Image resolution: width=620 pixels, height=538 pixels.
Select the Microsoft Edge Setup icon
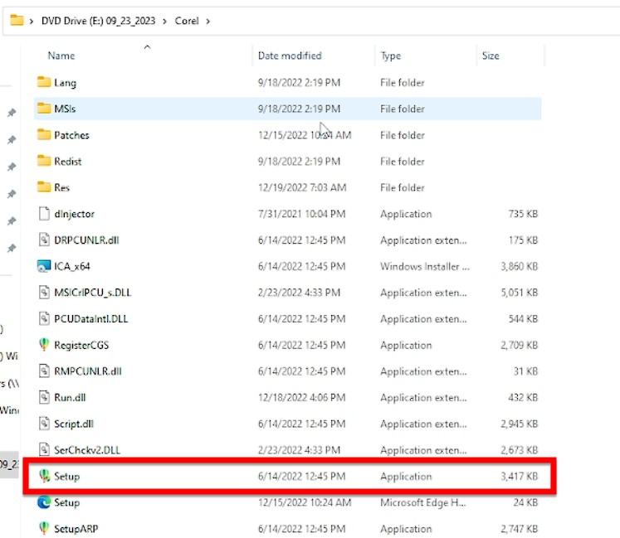(x=44, y=502)
